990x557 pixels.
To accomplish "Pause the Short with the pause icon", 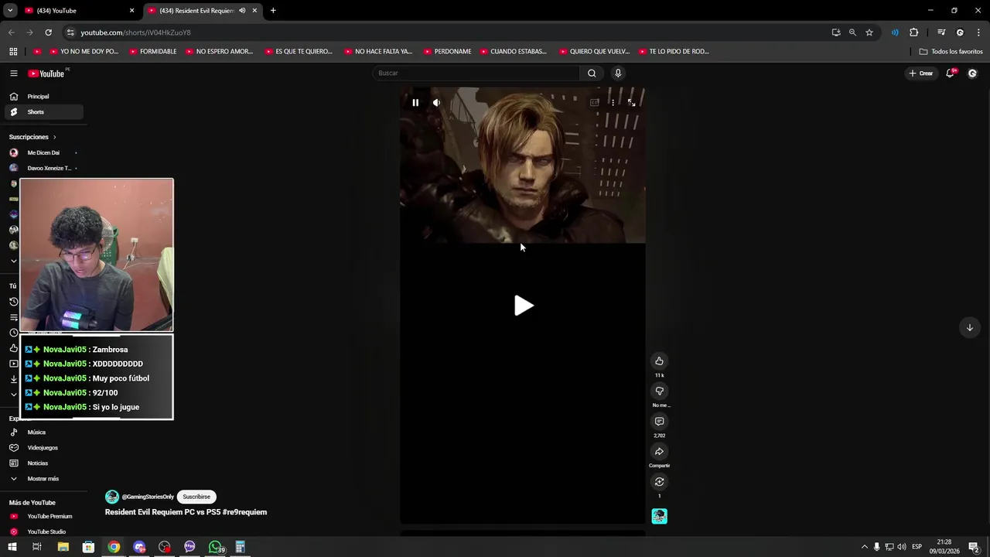I will [415, 102].
